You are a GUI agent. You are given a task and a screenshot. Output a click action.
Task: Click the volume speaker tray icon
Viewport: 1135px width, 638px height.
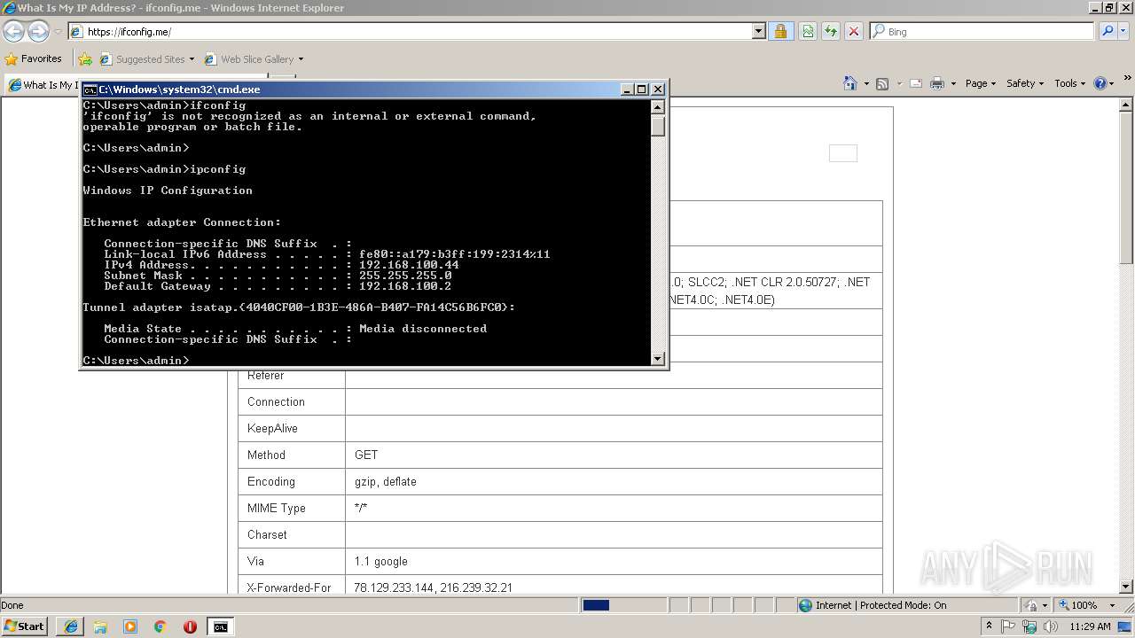coord(1050,626)
